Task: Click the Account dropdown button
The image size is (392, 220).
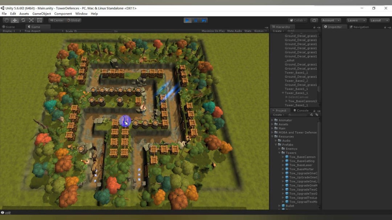Action: 330,20
